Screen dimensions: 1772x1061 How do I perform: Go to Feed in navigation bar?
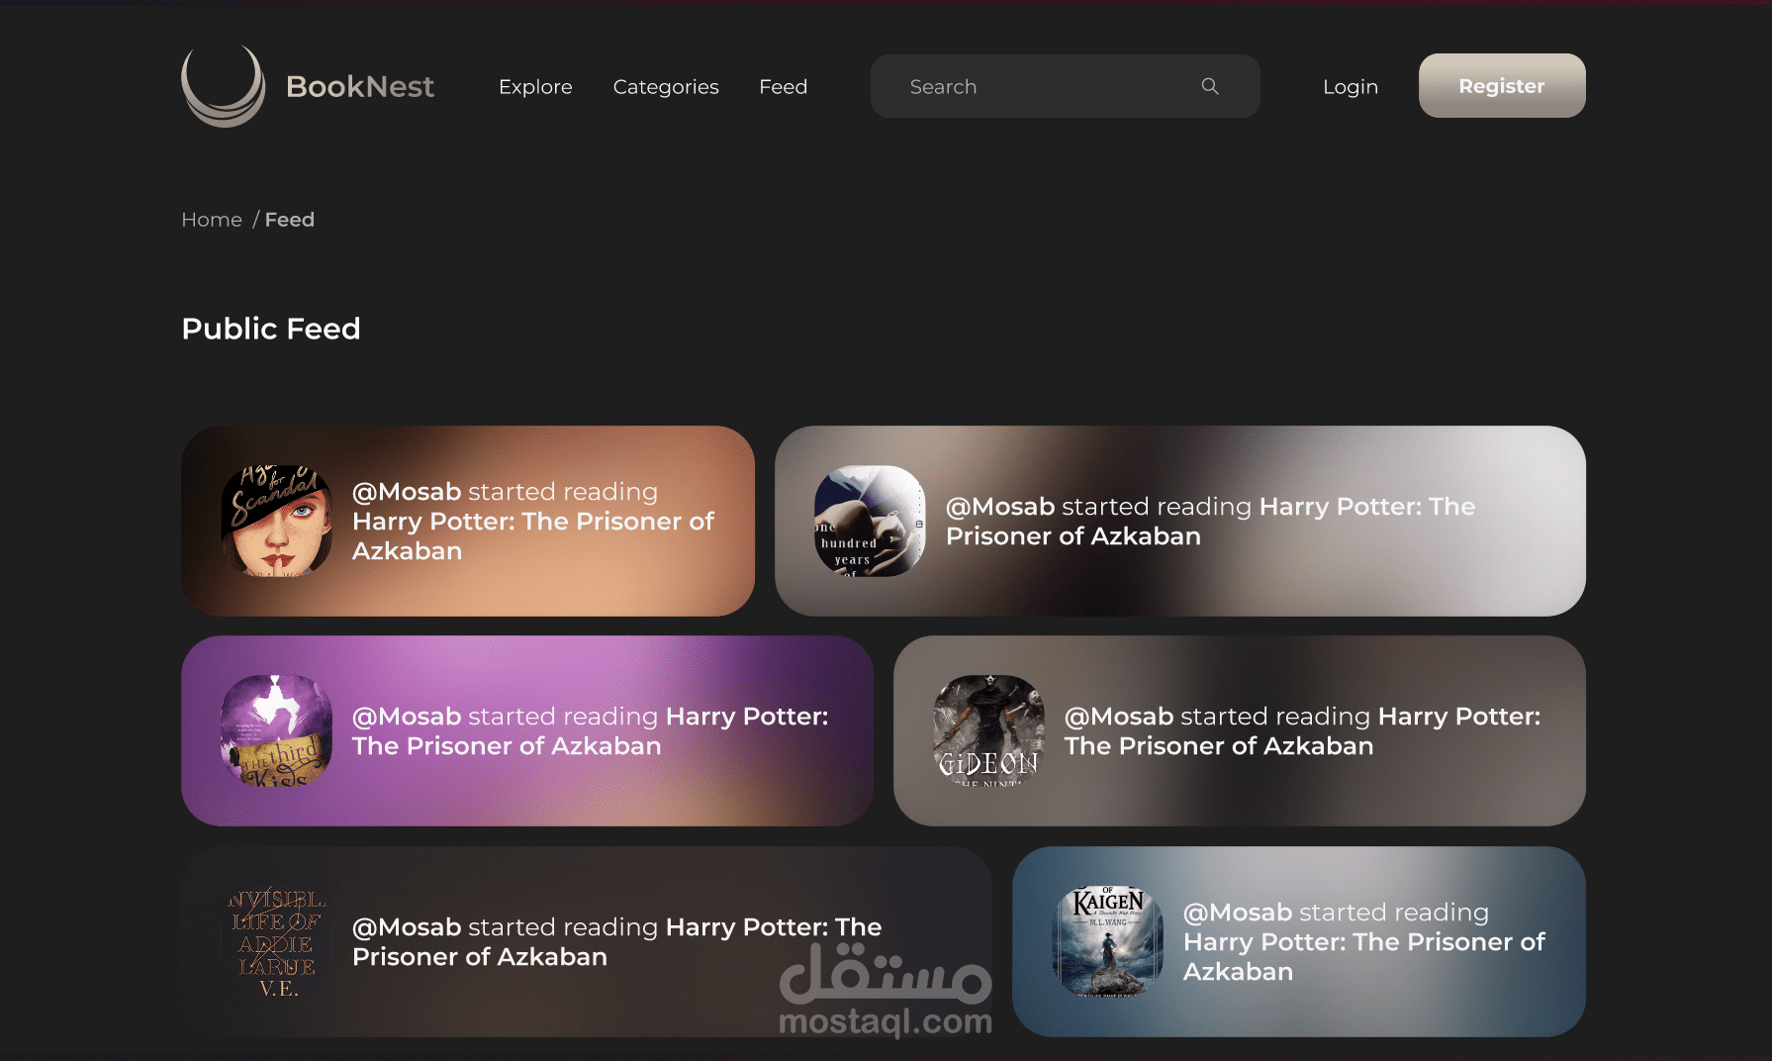click(x=784, y=87)
